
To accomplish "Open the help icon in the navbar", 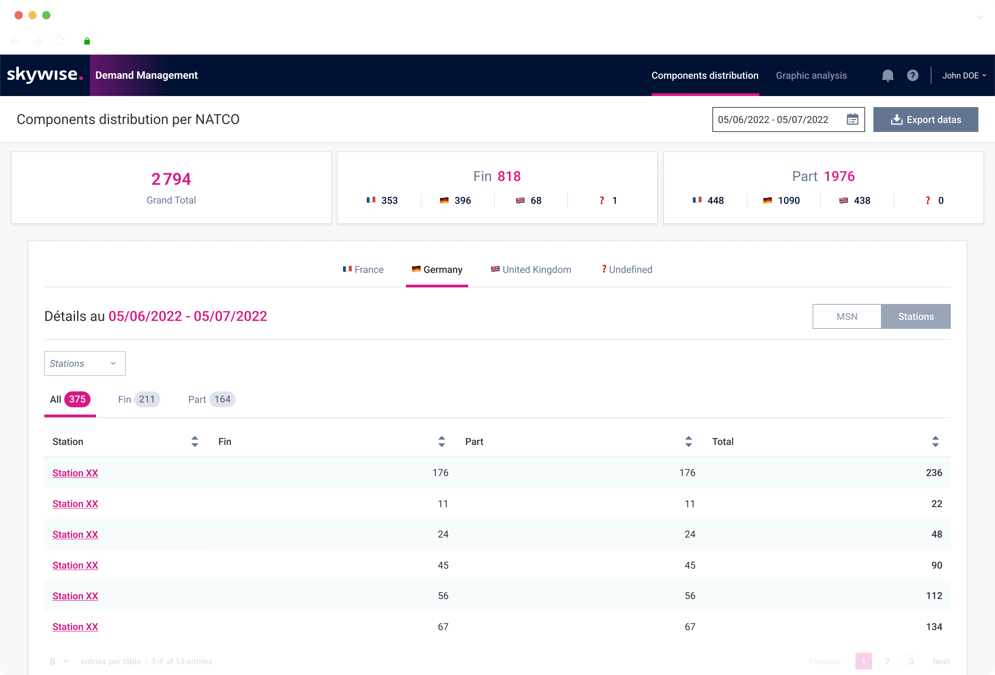I will [x=913, y=75].
